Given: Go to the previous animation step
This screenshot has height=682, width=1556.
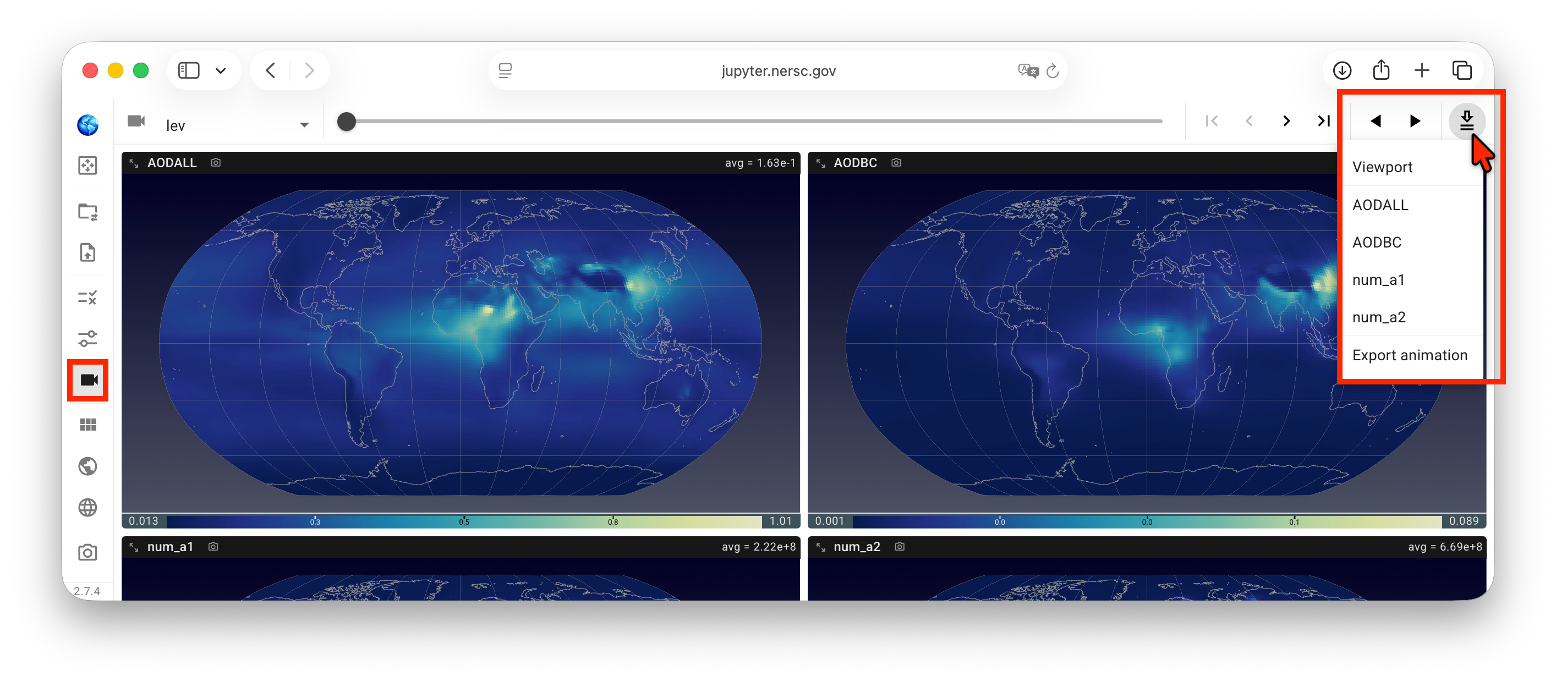Looking at the screenshot, I should click(x=1248, y=122).
